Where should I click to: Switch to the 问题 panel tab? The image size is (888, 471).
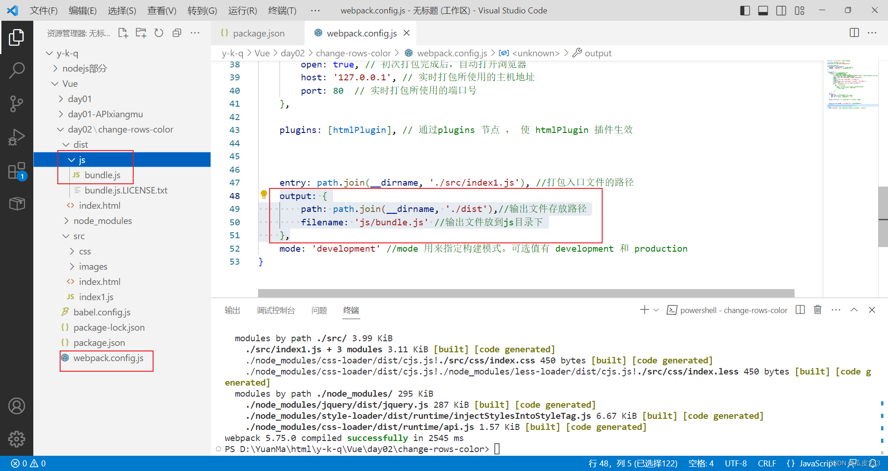click(x=319, y=310)
